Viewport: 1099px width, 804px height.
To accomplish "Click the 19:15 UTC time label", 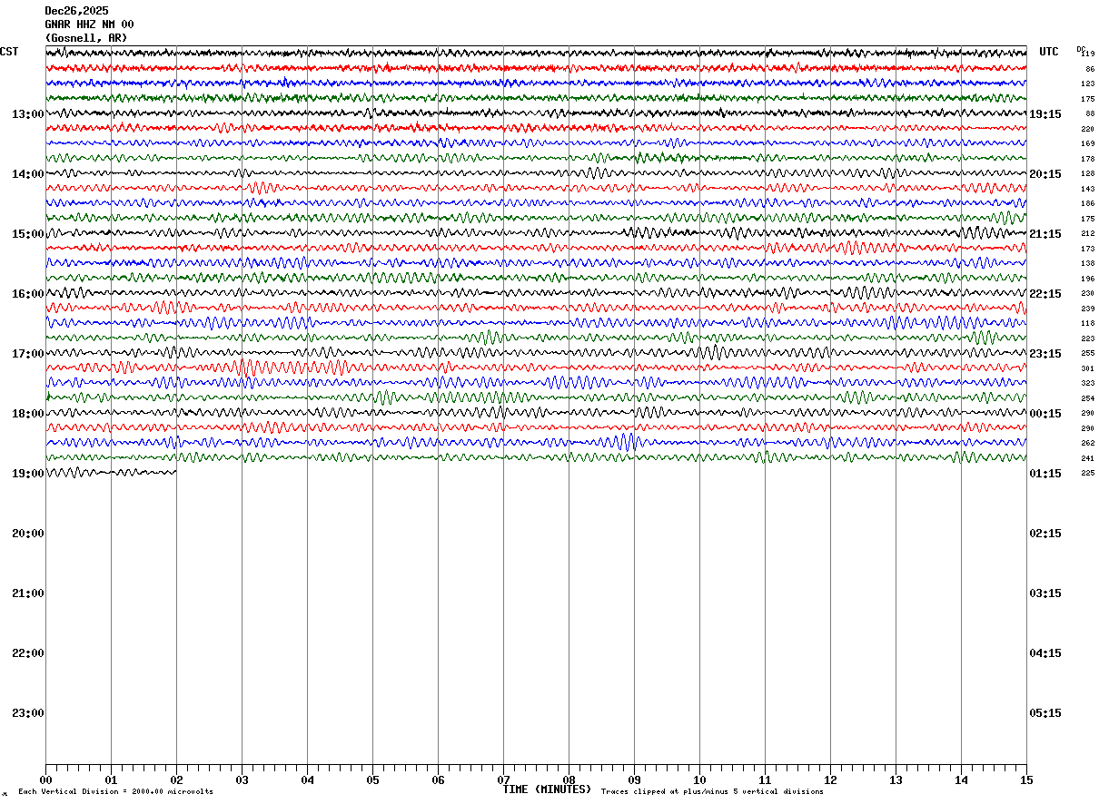I will [x=1045, y=114].
